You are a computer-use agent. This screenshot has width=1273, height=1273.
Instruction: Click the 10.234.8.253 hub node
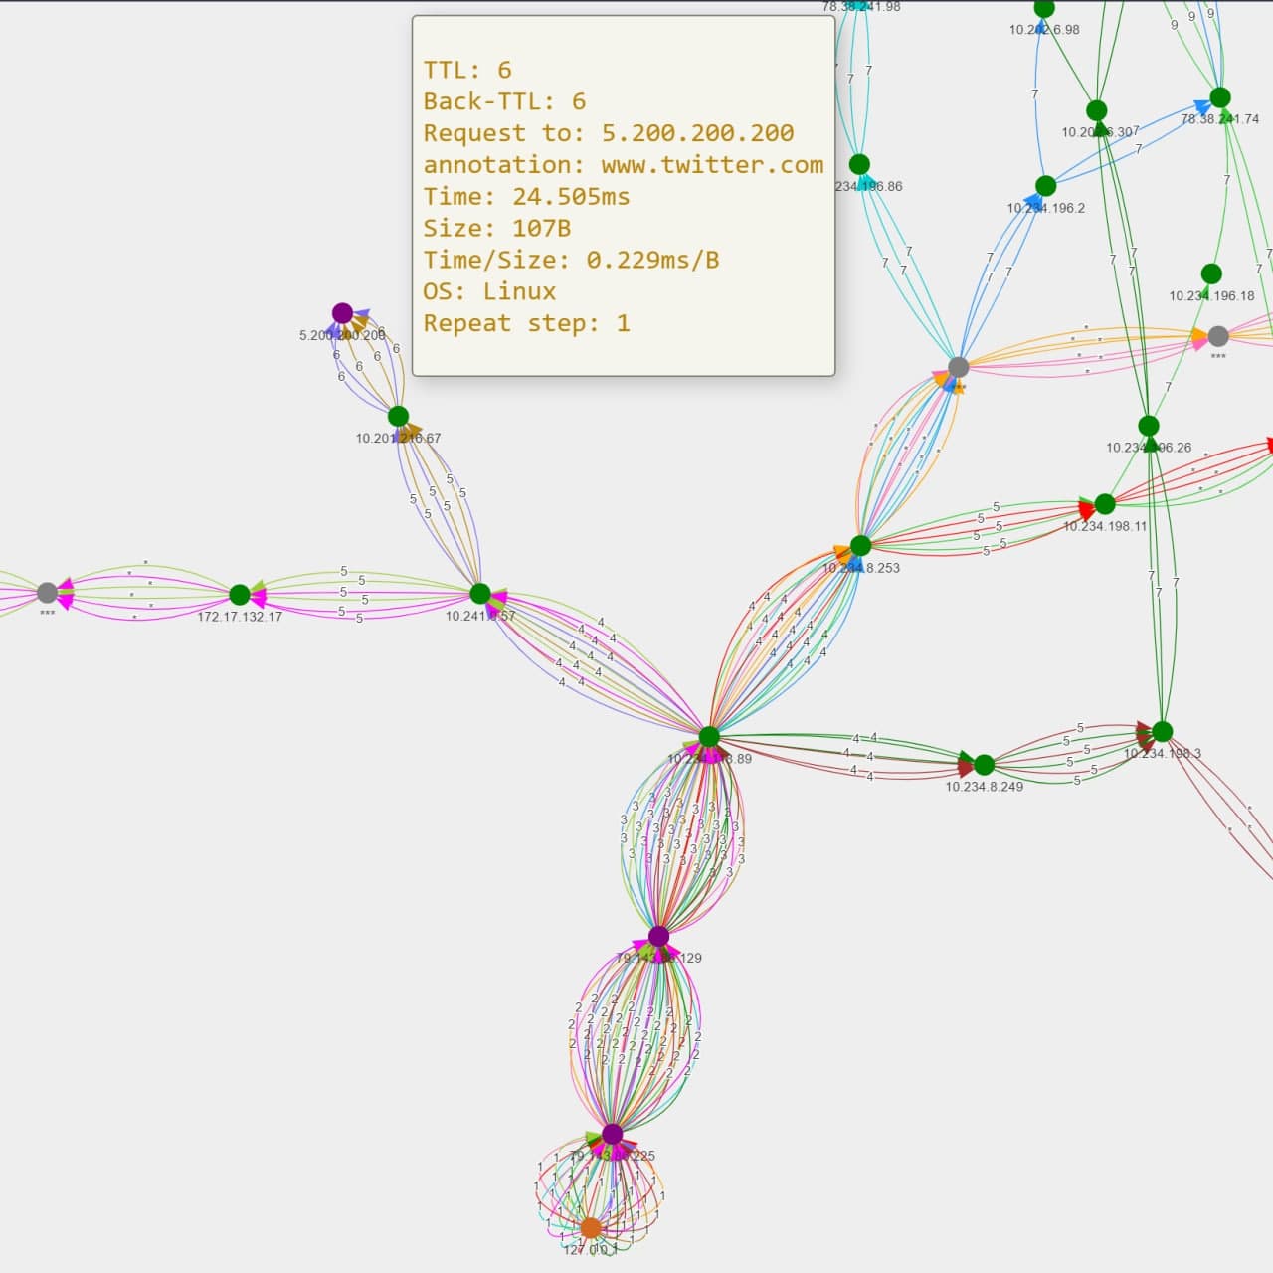tap(859, 545)
